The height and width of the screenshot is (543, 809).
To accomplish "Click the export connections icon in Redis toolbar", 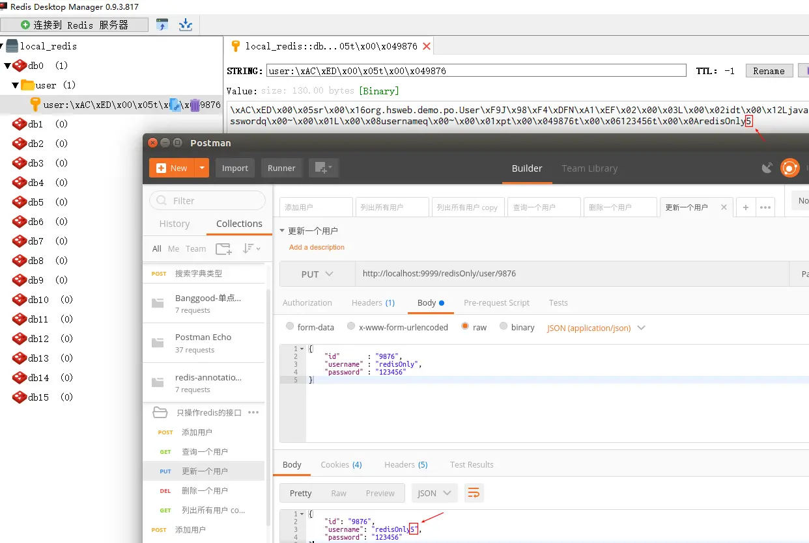I will tap(186, 25).
